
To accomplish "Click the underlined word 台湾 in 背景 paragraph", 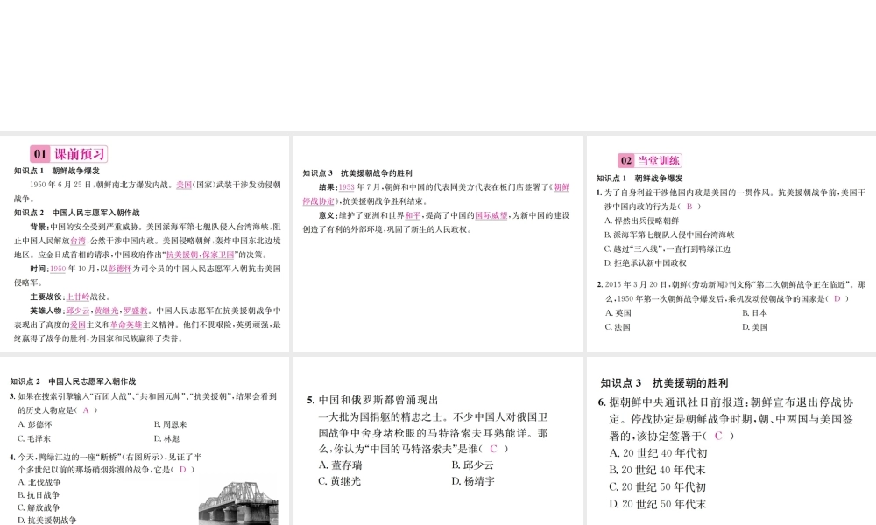I will (x=78, y=241).
